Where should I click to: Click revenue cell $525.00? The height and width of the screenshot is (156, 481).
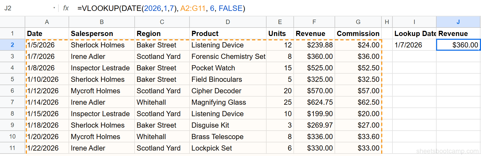[x=314, y=68]
